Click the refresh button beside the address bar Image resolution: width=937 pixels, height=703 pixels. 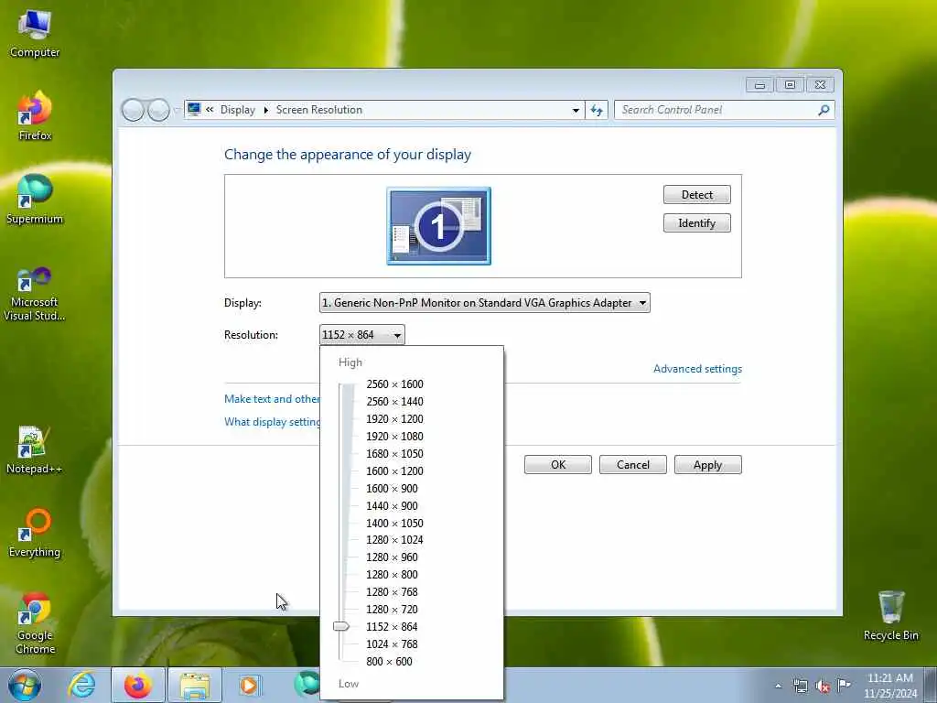[x=597, y=110]
